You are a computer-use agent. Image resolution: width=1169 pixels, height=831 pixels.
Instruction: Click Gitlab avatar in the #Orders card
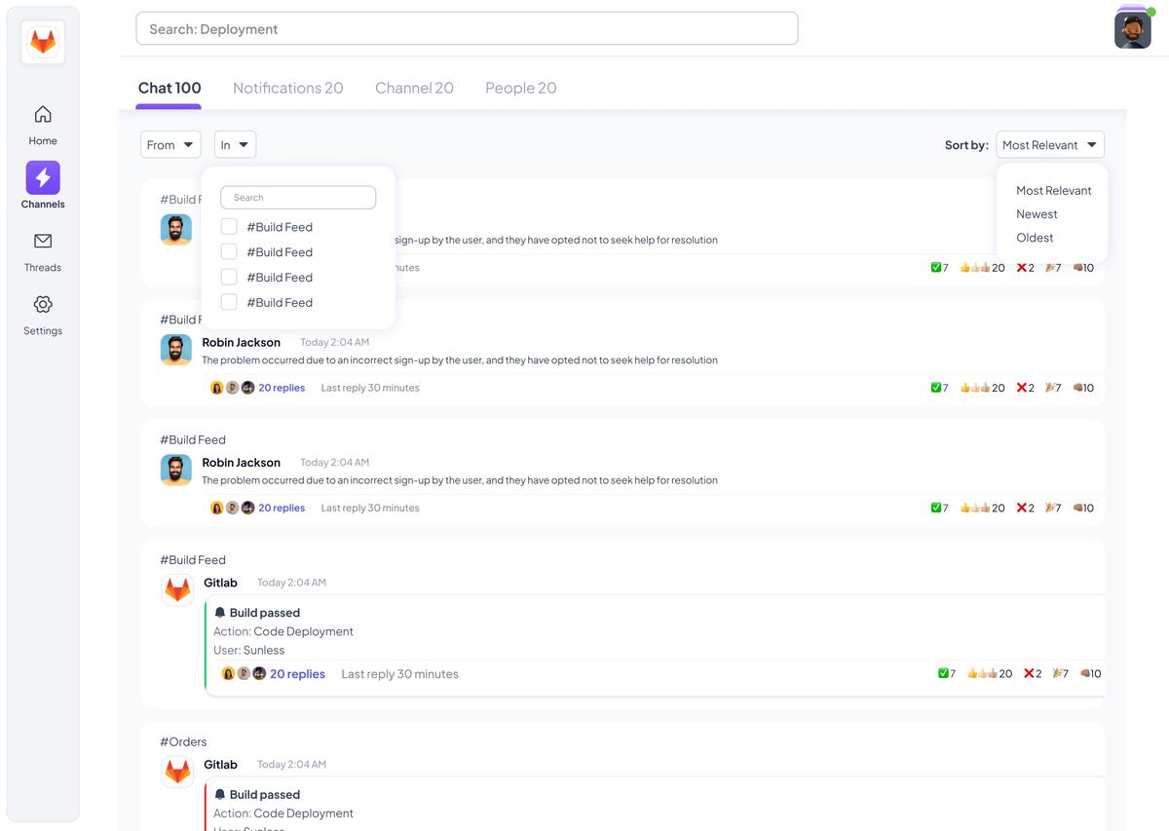[x=177, y=773]
